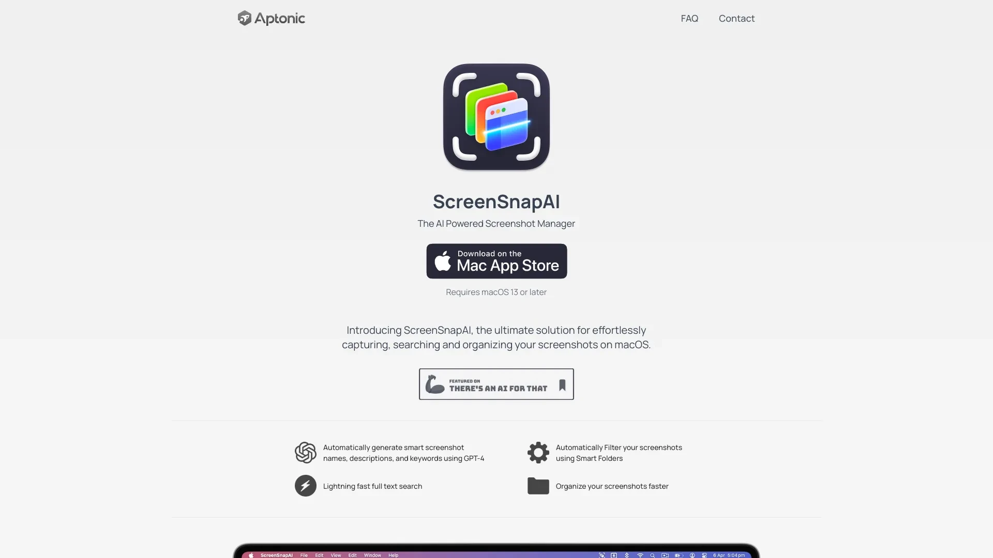The width and height of the screenshot is (993, 558).
Task: Select the ScreenSnapAI heading text
Action: click(496, 202)
